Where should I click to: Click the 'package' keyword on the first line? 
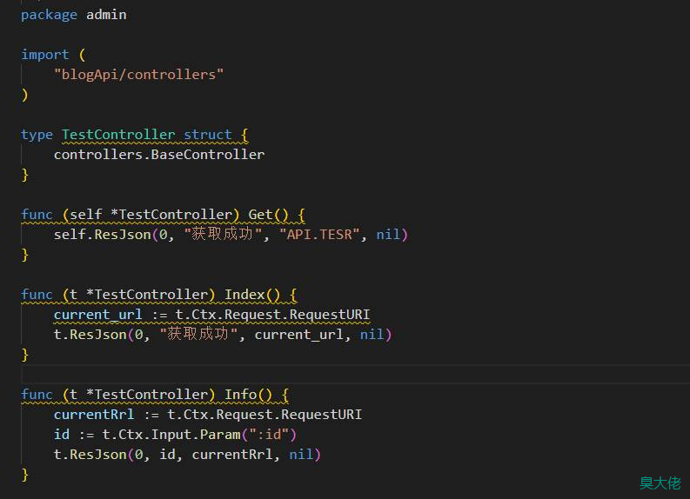point(49,15)
